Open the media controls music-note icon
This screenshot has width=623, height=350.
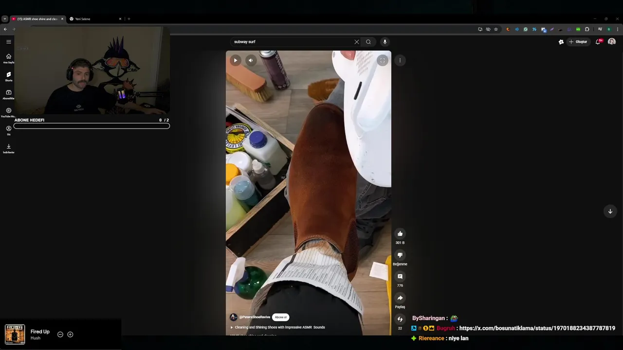[x=600, y=29]
